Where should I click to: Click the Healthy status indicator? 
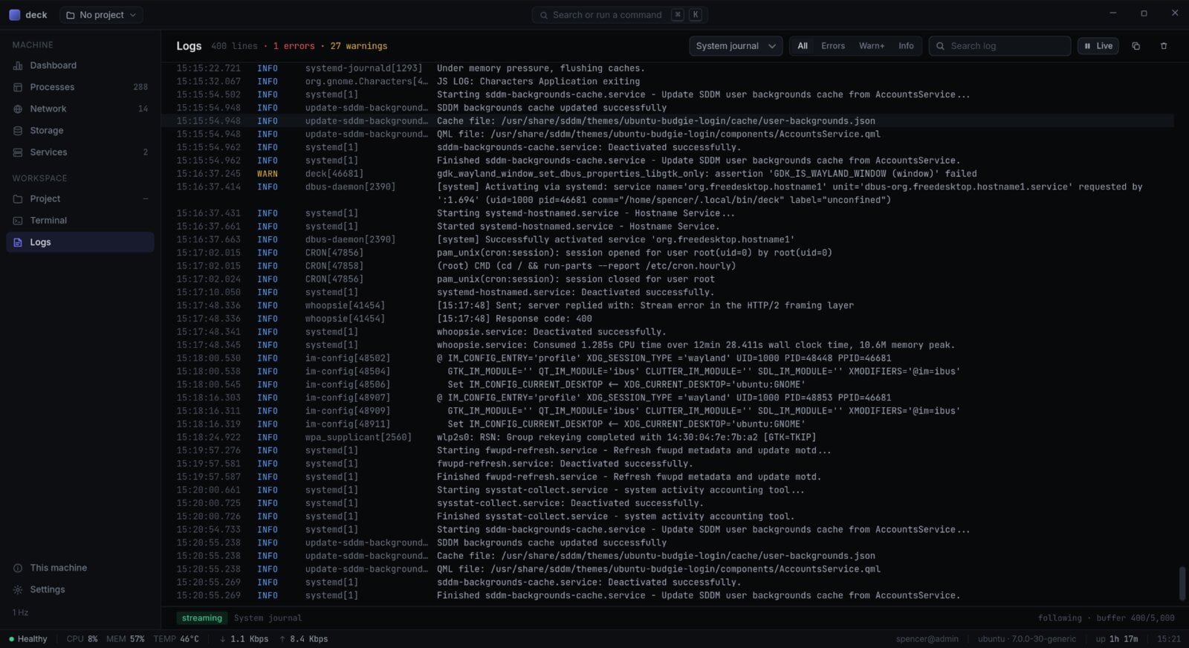28,639
